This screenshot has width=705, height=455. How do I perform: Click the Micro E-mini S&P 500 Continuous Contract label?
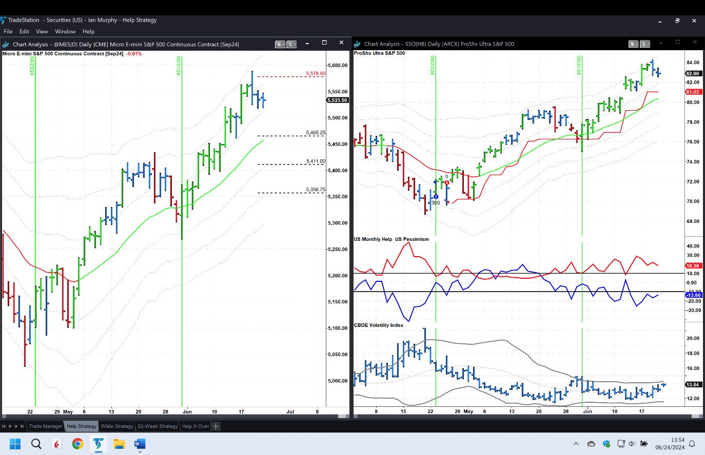pos(63,54)
